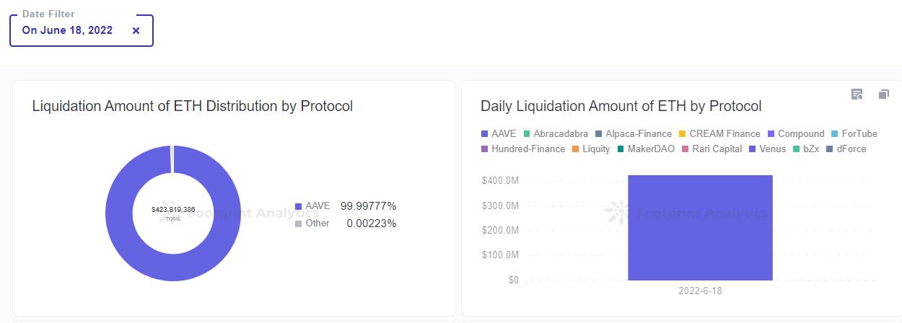Clear the June 18, 2022 date filter
Viewport: 902px width, 323px height.
[136, 31]
